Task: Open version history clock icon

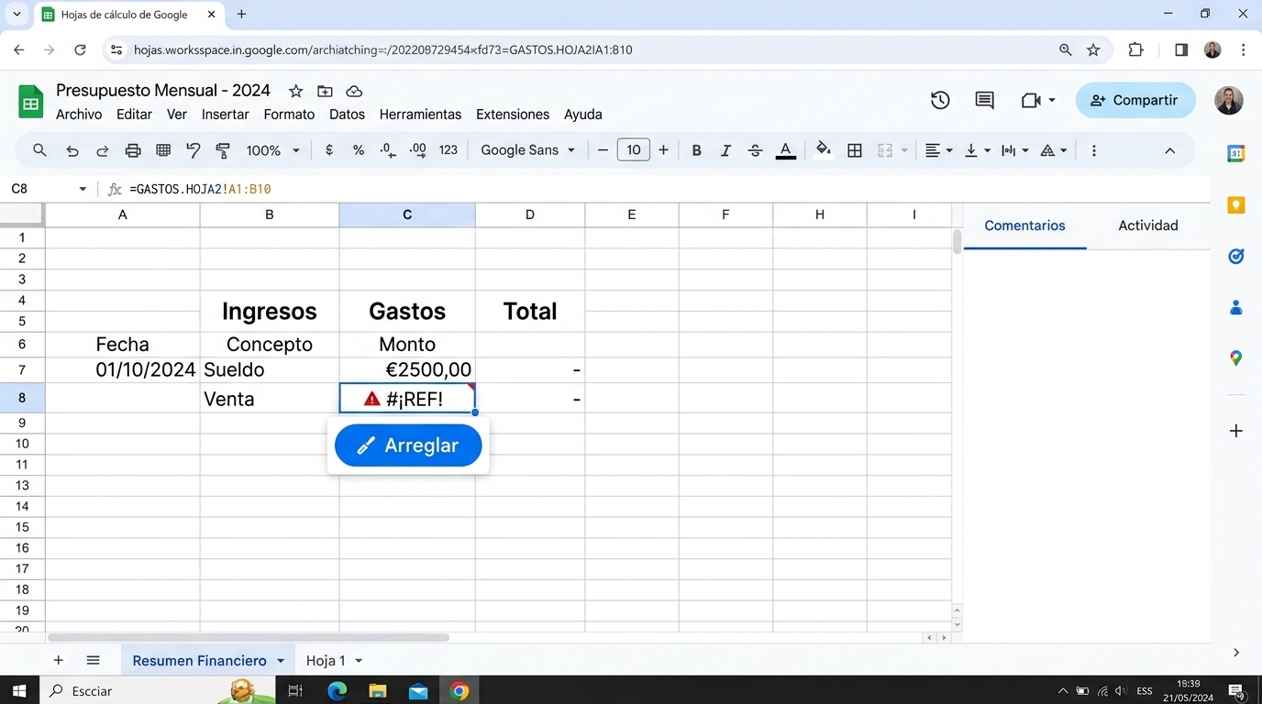Action: tap(940, 100)
